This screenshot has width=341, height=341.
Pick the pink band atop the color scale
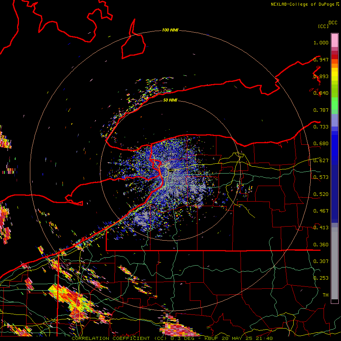335,41
